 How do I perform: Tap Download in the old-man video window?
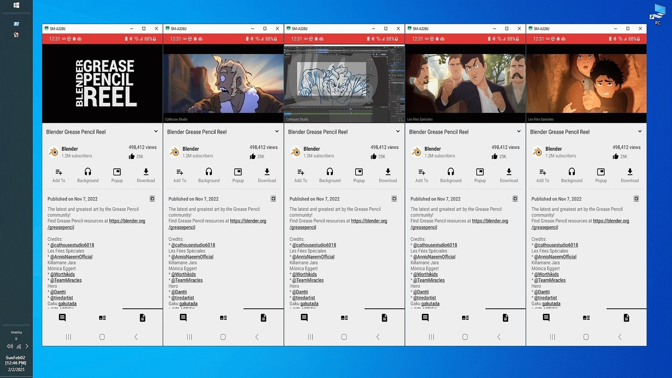[267, 175]
